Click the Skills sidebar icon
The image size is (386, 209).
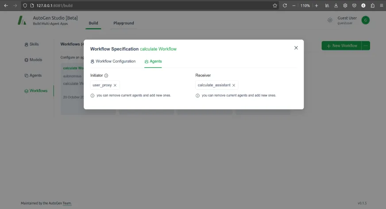click(27, 45)
